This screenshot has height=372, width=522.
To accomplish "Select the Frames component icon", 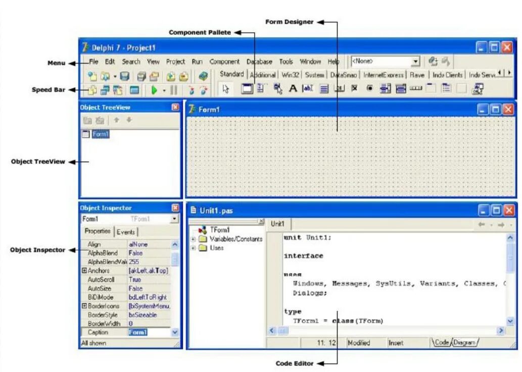I will 247,88.
